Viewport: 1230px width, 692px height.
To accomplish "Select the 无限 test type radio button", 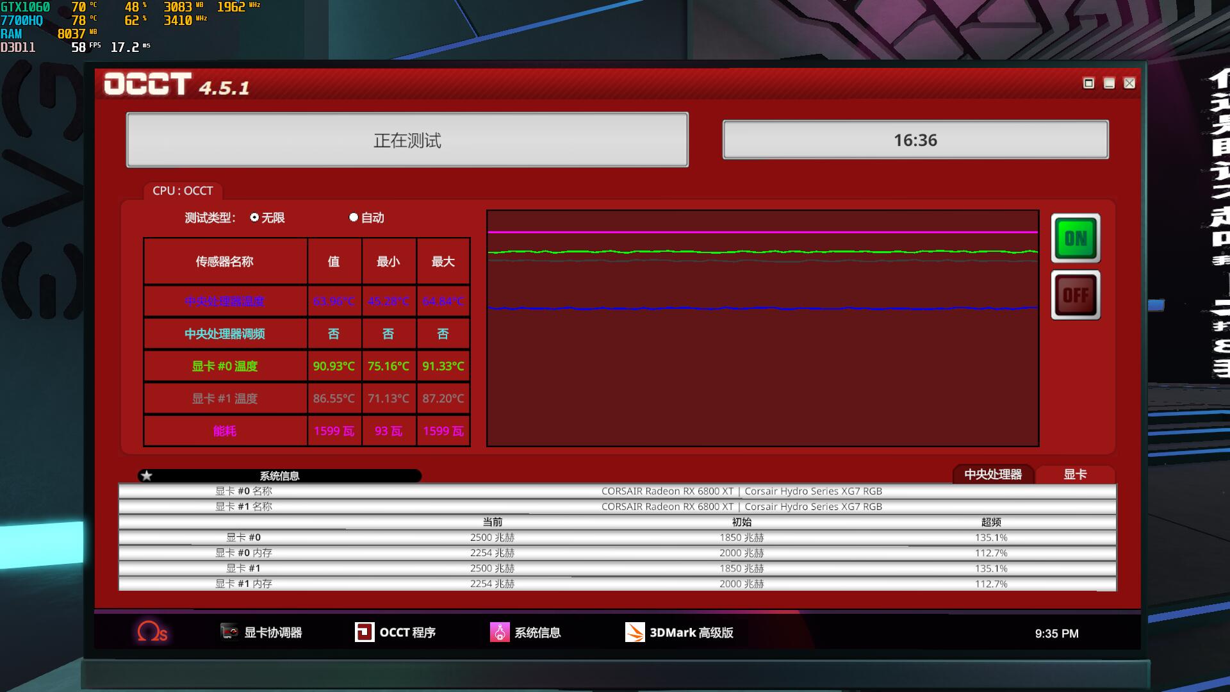I will click(254, 217).
